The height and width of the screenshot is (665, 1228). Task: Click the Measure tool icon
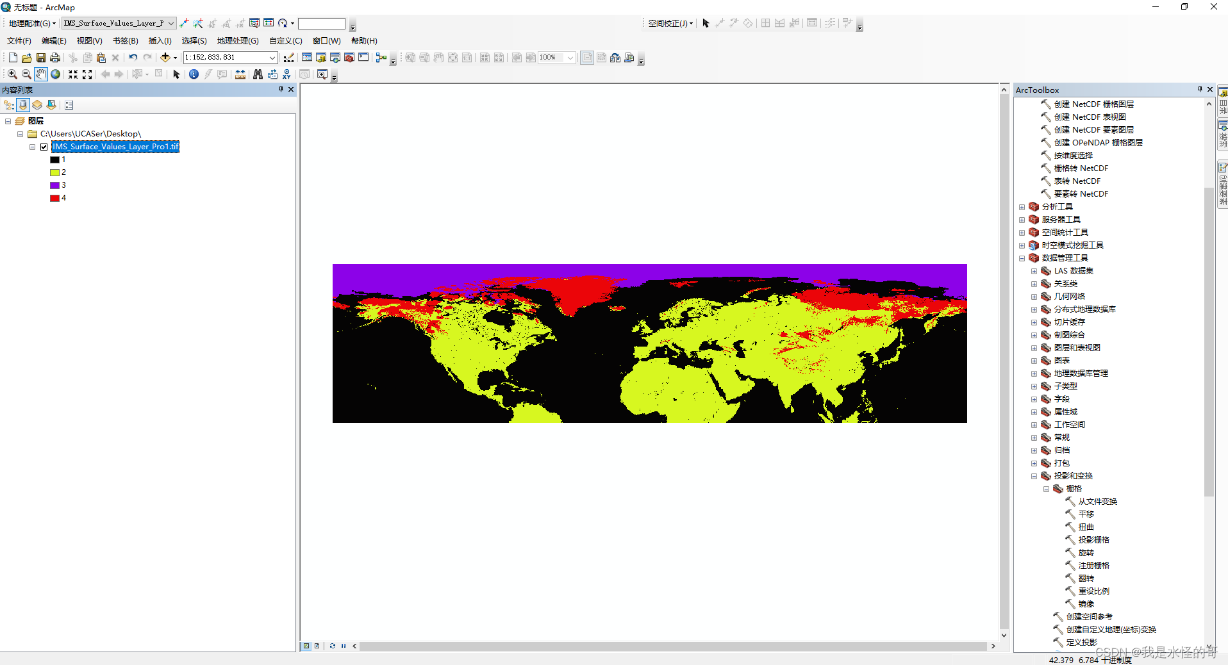pos(240,74)
